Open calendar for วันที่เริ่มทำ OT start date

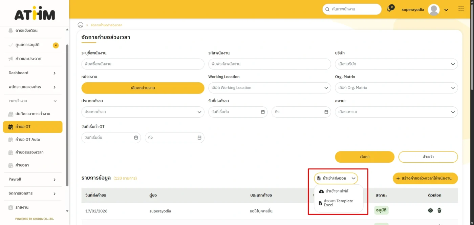136,138
